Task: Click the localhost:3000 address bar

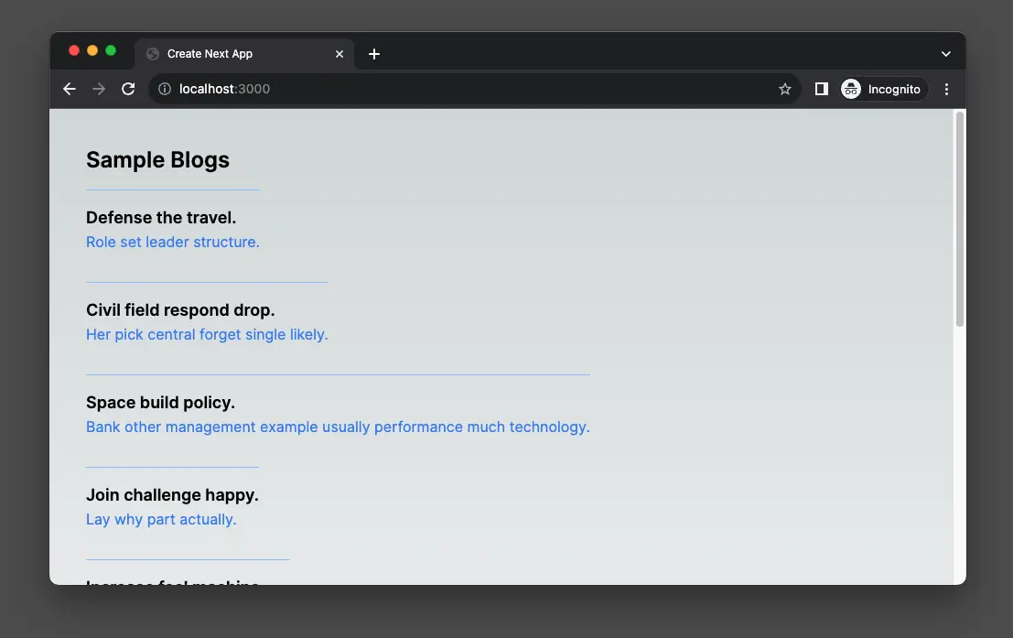Action: pos(475,89)
